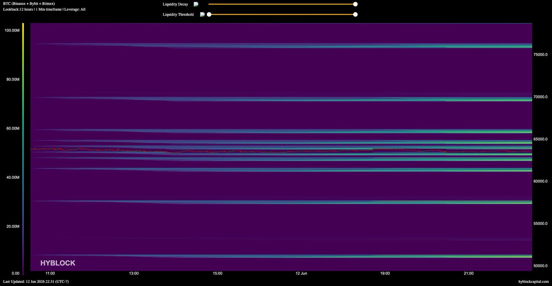Click the 40.00M color scale label
Viewport: 552px width, 286px height.
point(12,177)
